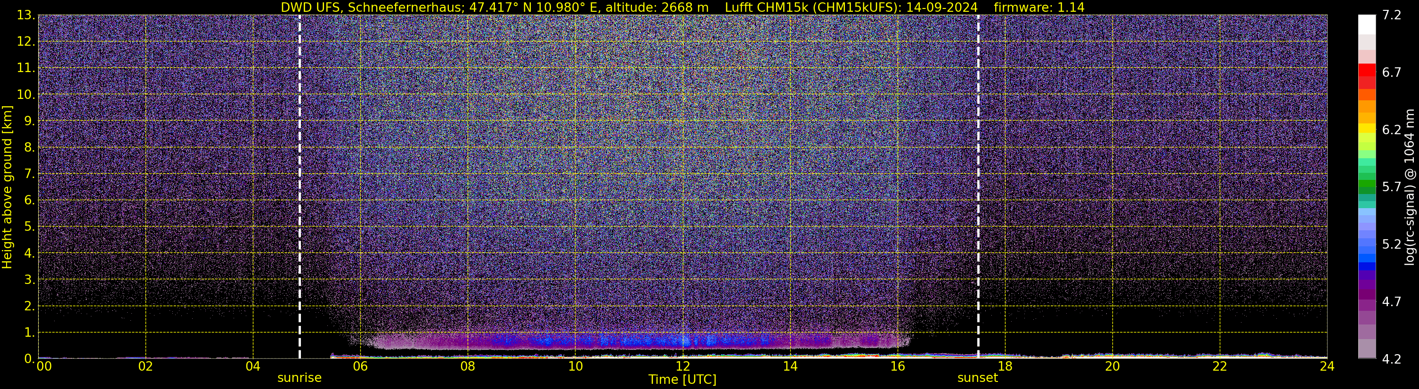Click the time axis tick label "02"
Viewport: 1419px width, 389px height.
click(146, 366)
